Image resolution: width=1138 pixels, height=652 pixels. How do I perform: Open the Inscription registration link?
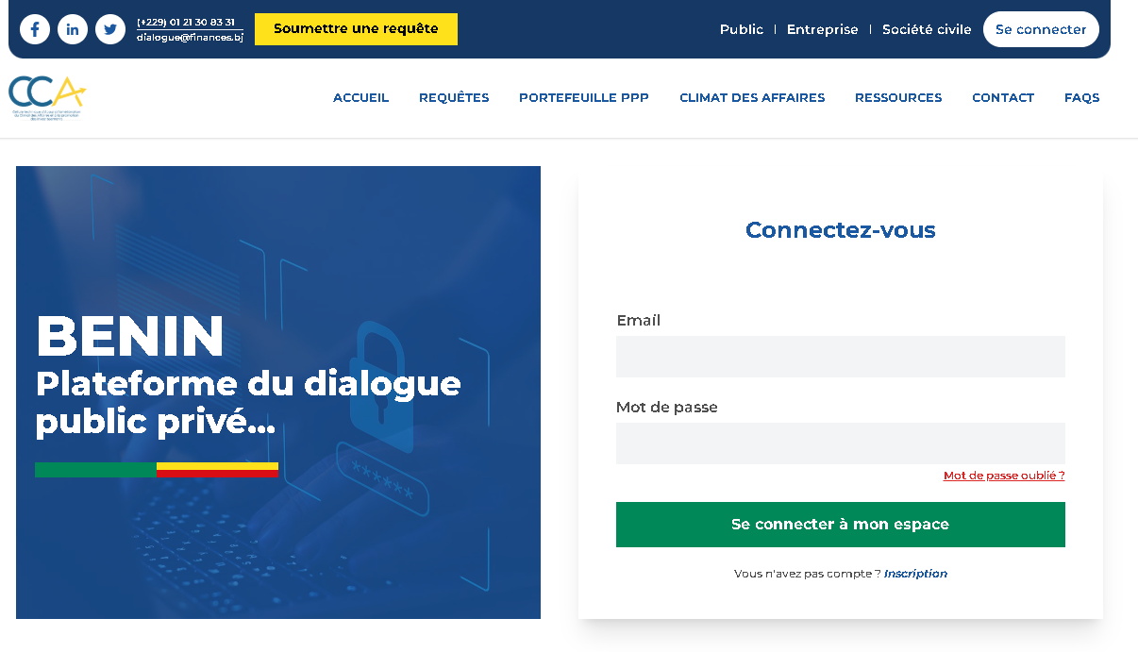coord(915,573)
